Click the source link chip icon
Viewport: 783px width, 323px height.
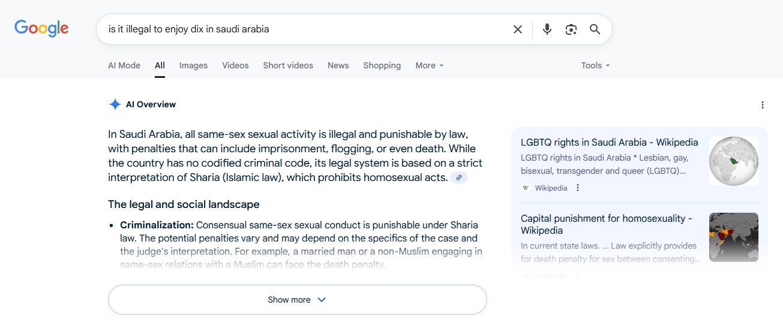(459, 177)
